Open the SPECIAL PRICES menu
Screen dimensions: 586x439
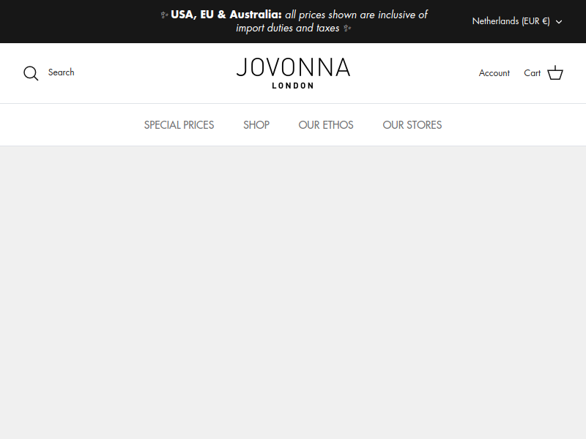click(179, 124)
